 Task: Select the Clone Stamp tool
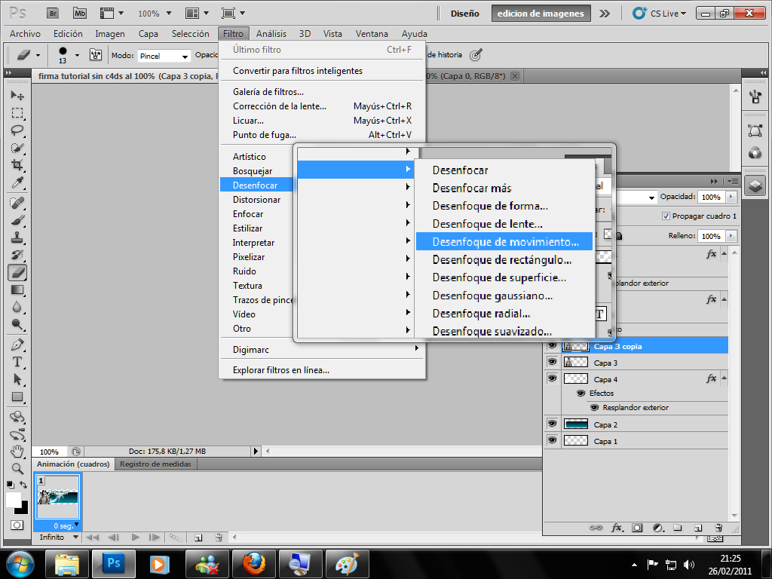coord(17,237)
